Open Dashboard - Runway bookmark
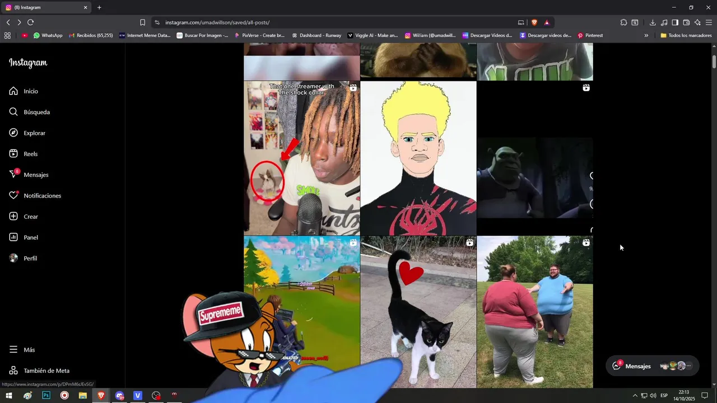717x403 pixels. coord(316,35)
